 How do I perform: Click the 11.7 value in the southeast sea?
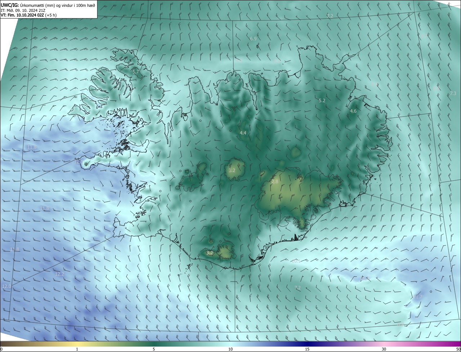tap(418, 297)
